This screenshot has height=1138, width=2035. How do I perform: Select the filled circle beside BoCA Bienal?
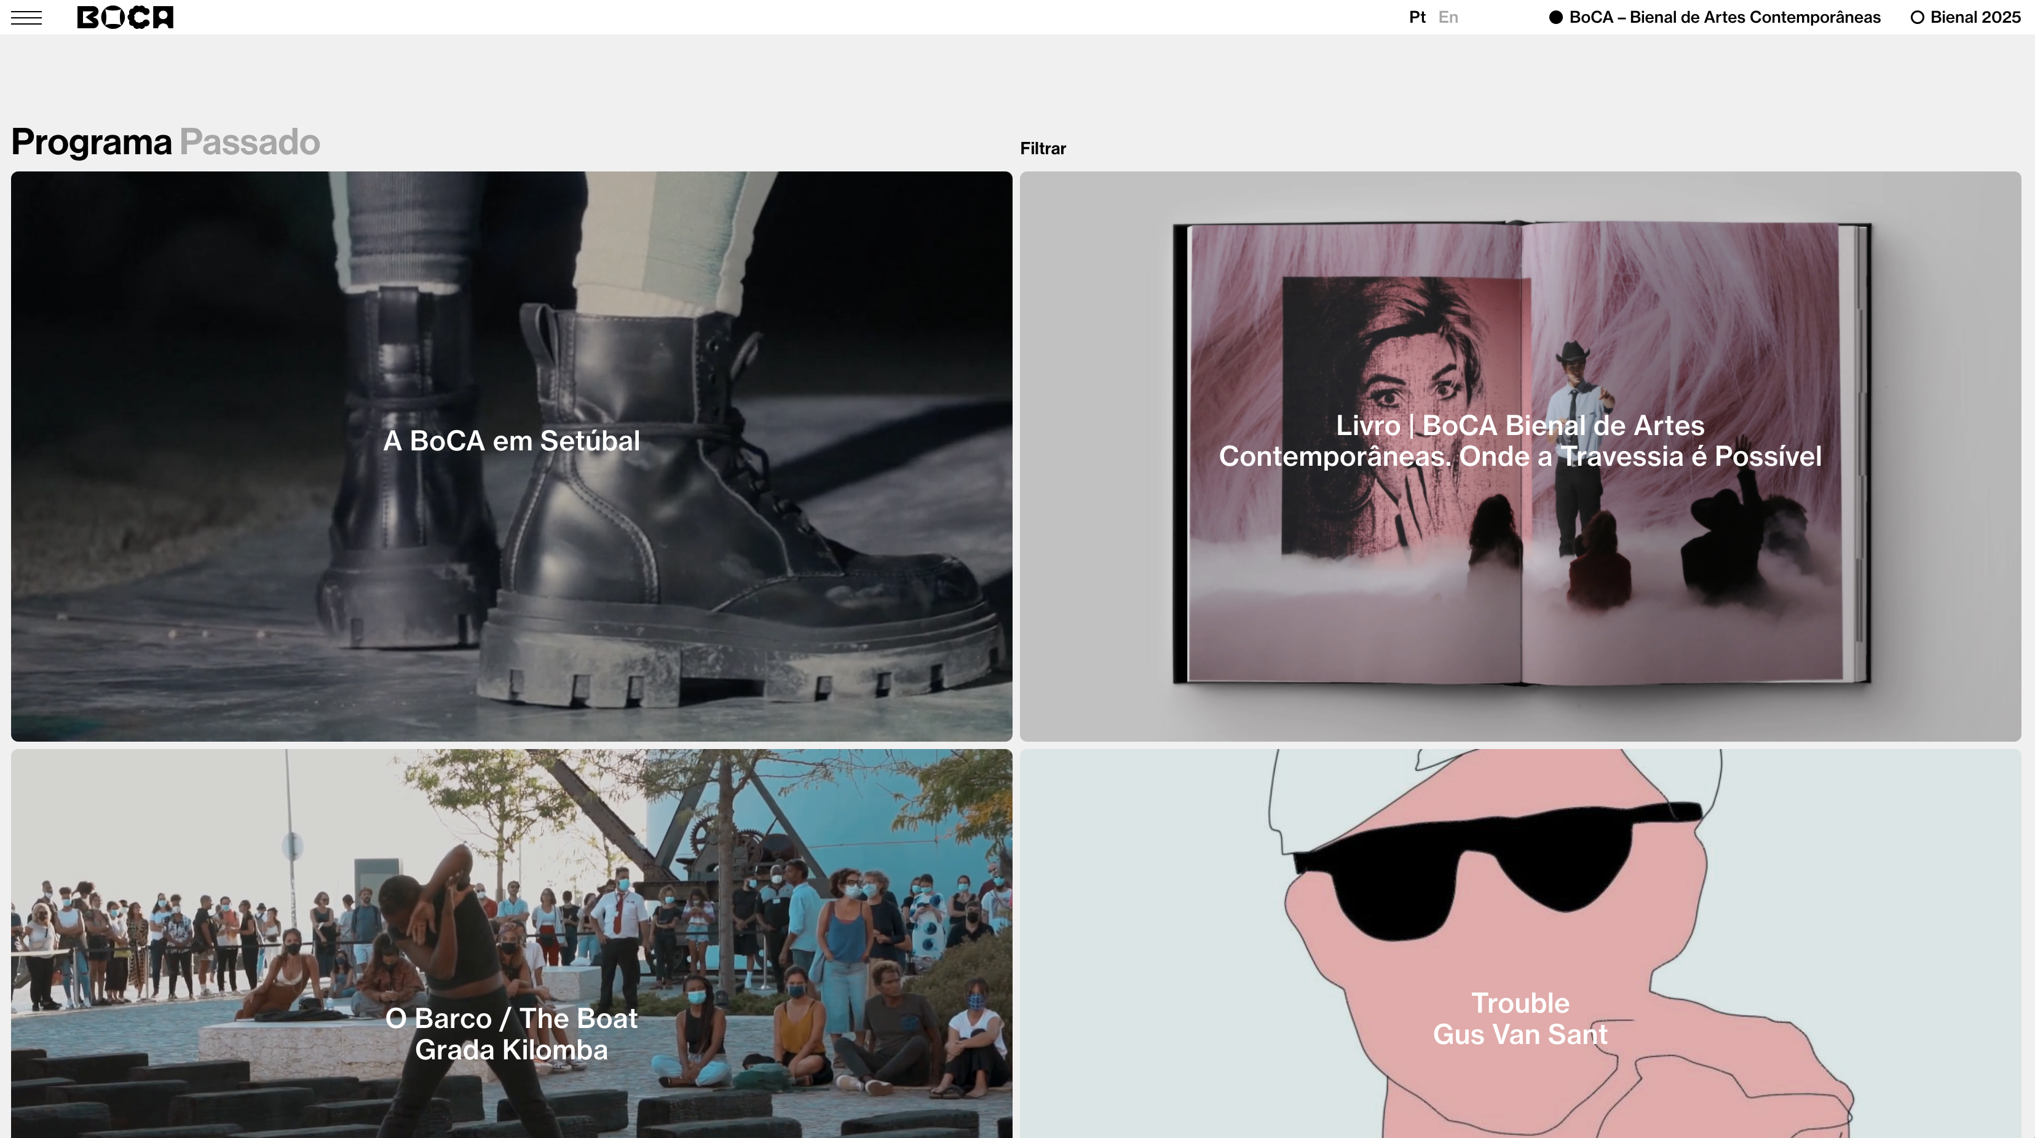[x=1555, y=17]
